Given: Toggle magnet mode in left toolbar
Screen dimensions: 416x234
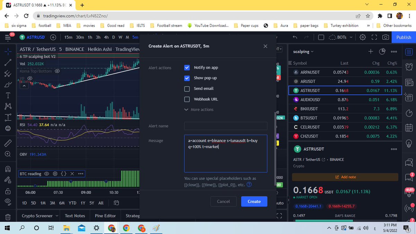Looking at the screenshot, I should [x=8, y=169].
